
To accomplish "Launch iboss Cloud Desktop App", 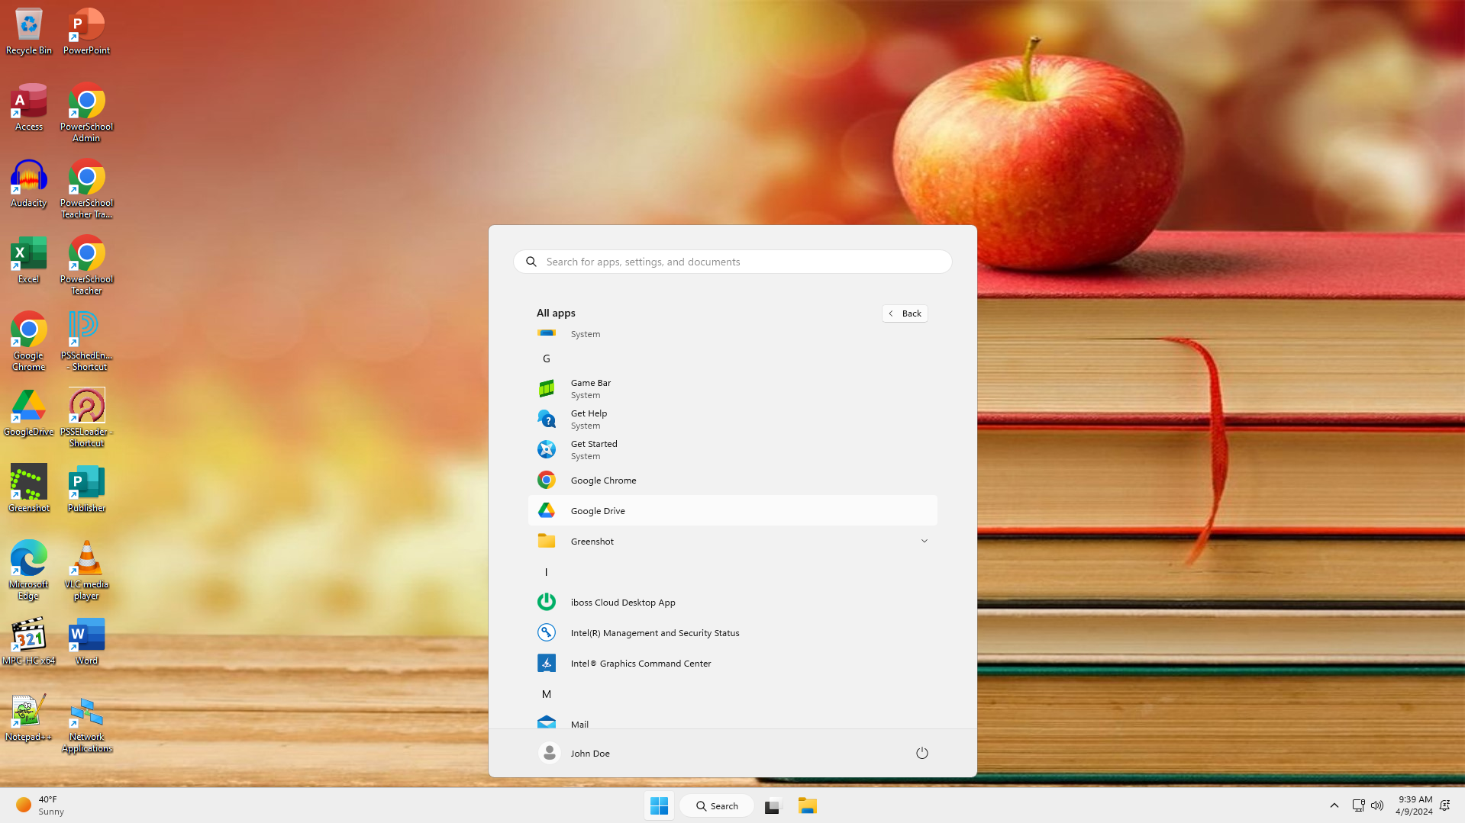I will (732, 602).
